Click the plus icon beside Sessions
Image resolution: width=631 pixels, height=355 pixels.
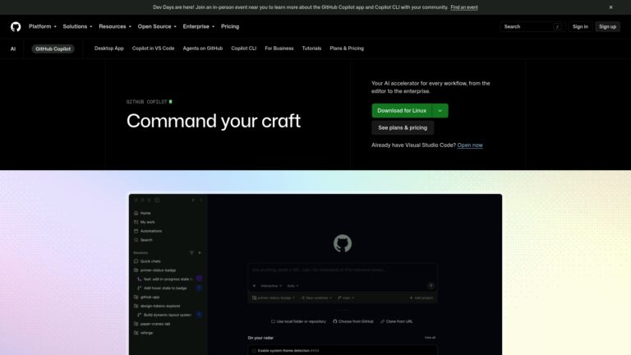(200, 253)
